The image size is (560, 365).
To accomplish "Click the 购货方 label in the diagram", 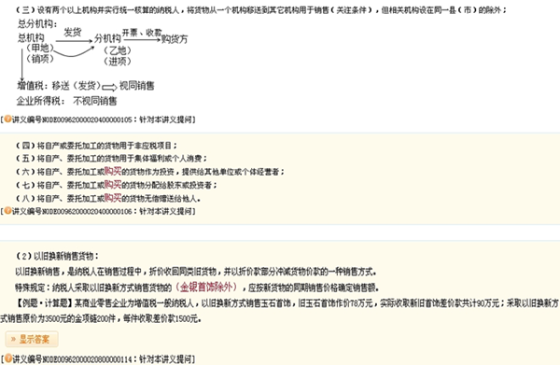I will click(175, 38).
